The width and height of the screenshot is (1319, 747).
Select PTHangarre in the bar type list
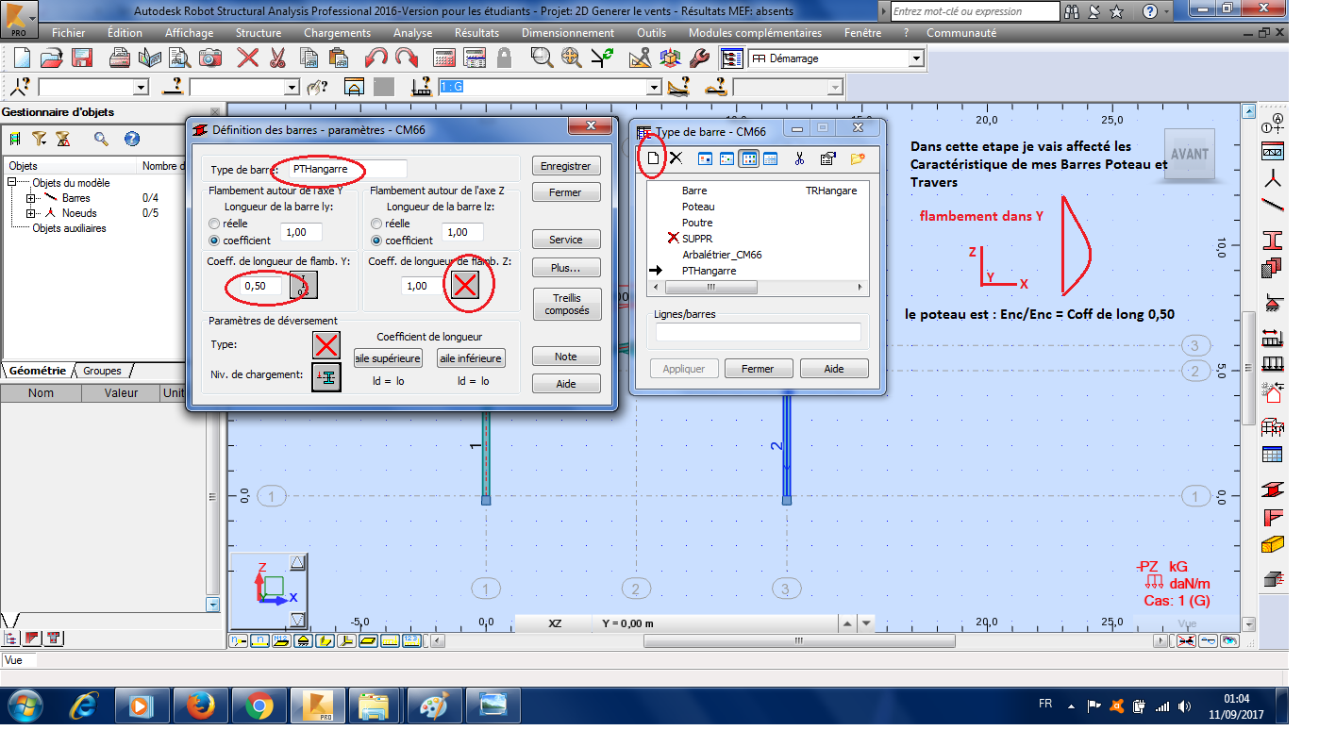pos(709,271)
